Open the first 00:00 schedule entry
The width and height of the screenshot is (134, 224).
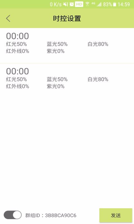coord(67,45)
